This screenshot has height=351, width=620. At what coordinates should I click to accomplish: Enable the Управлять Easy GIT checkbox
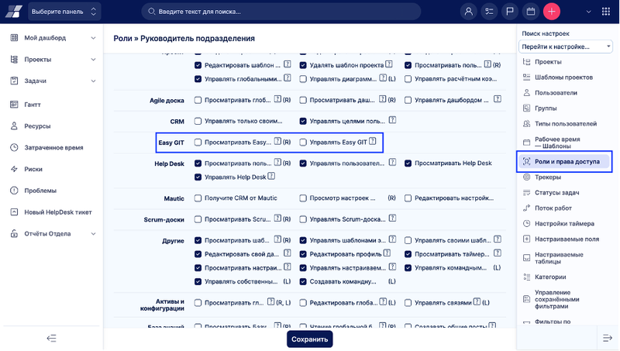pyautogui.click(x=303, y=143)
